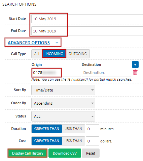143x161 pixels.
Task: Choose LESS THAN for Cost
Action: point(73,141)
